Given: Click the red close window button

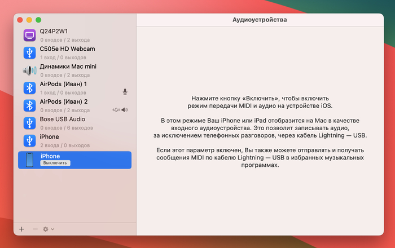Looking at the screenshot, I should [x=20, y=20].
